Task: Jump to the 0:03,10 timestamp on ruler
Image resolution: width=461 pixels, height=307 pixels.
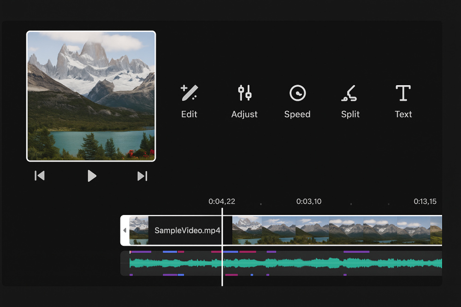Action: (x=309, y=202)
